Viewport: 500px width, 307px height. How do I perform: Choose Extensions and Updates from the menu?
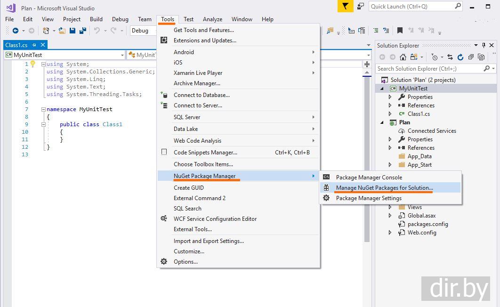coord(205,40)
